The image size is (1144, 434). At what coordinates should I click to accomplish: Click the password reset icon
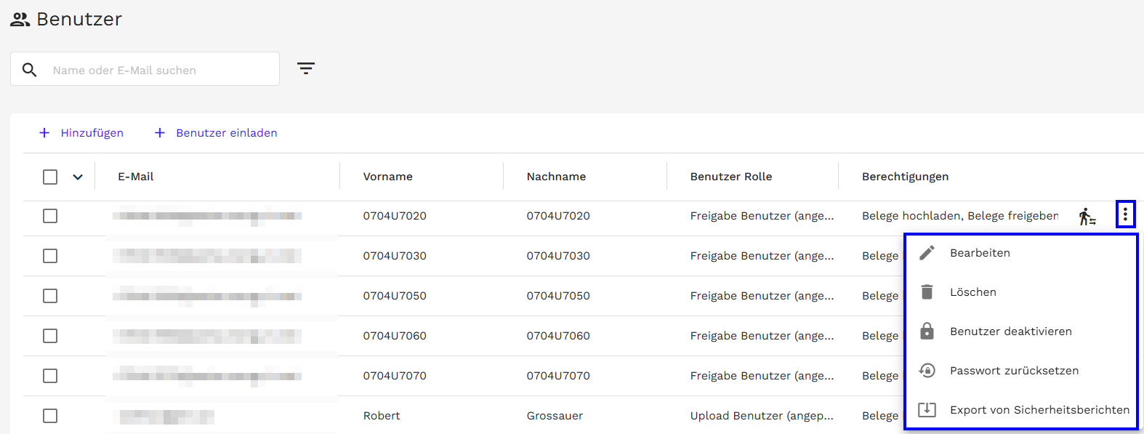click(927, 371)
